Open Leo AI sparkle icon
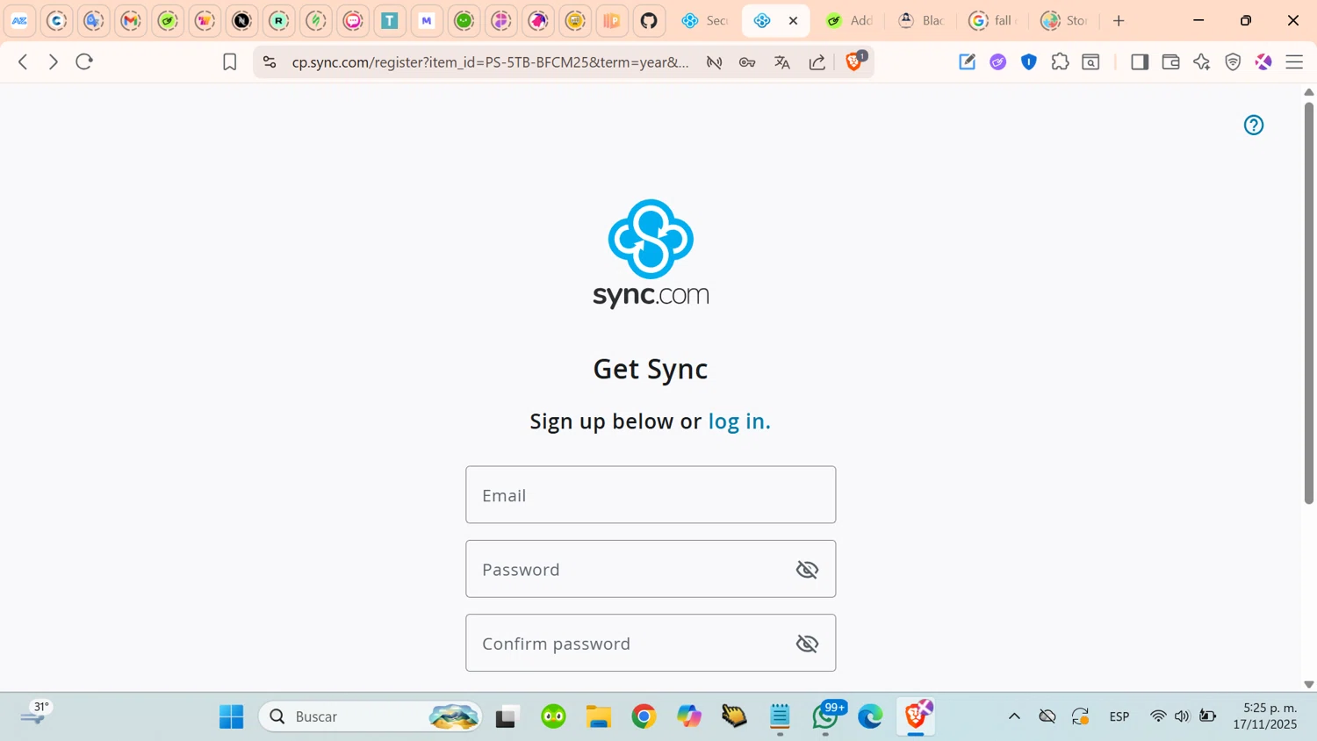Image resolution: width=1317 pixels, height=741 pixels. [x=1202, y=61]
